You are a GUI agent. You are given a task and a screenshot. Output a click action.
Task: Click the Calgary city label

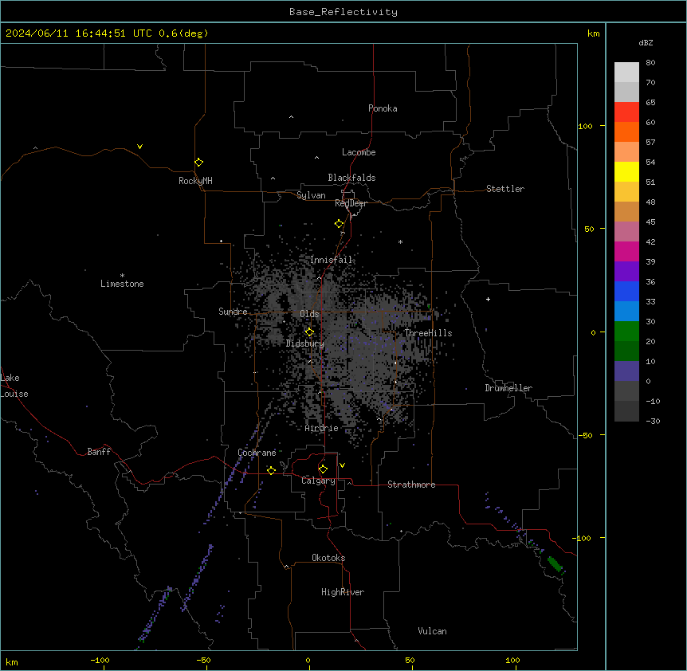tap(319, 481)
